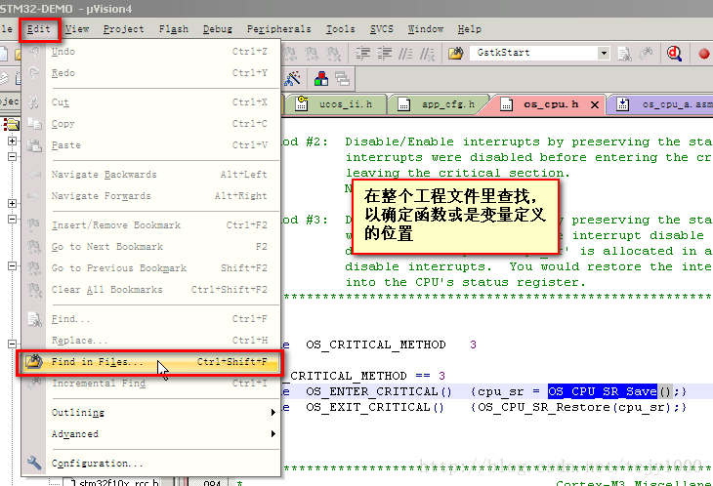Click the Find toolbar icon after GstkStart
Viewport: 713px width, 486px height.
pyautogui.click(x=625, y=54)
